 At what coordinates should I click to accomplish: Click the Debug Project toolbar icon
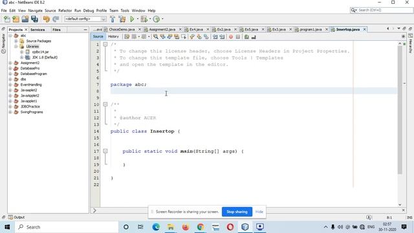(x=144, y=19)
